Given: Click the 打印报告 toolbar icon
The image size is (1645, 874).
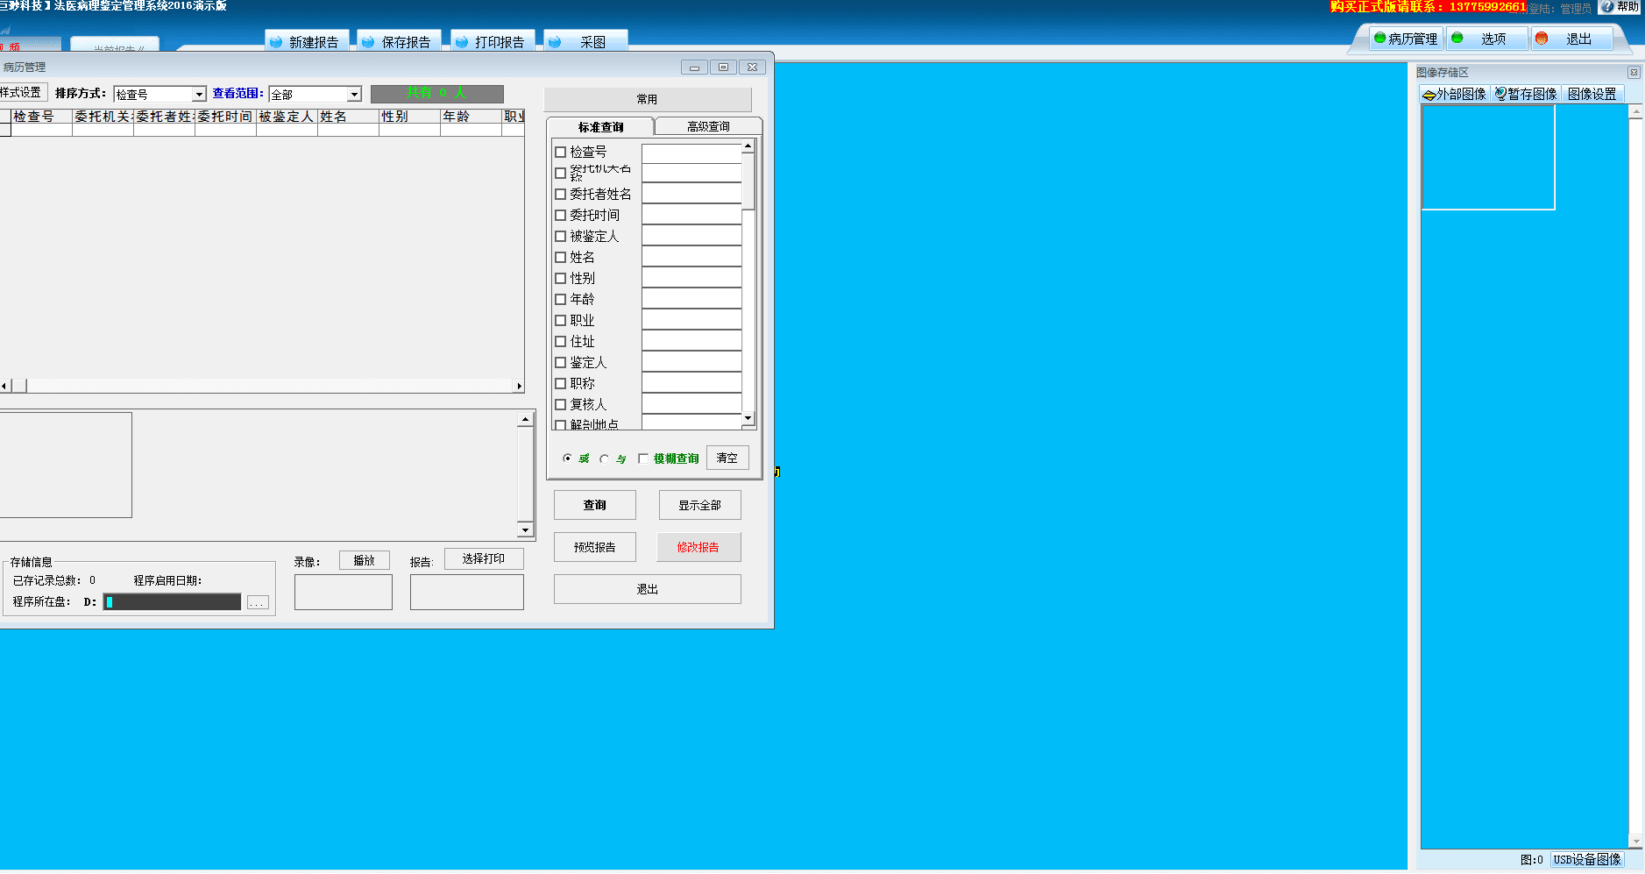Looking at the screenshot, I should pos(462,42).
